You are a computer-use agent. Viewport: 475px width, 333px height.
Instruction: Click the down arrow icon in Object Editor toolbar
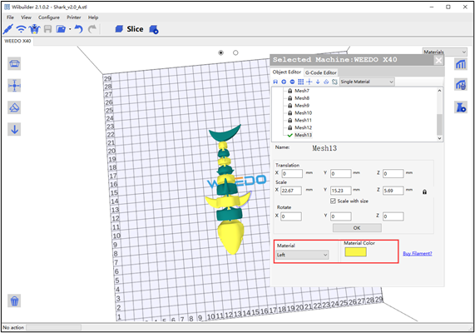[318, 82]
